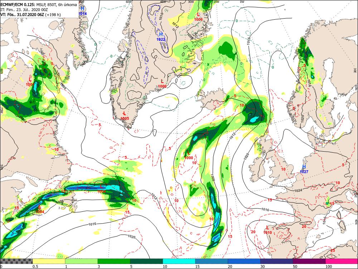This screenshot has height=269, width=358.
Task: Click the legend scale value 3
Action: 99,266
